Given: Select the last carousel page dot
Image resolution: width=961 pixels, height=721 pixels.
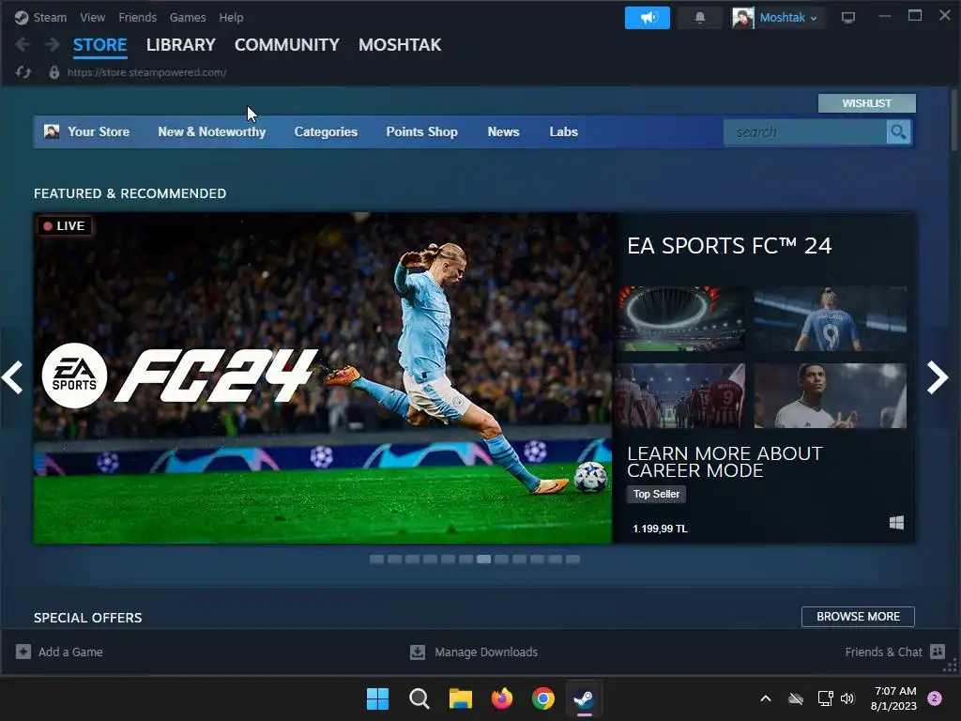Looking at the screenshot, I should pyautogui.click(x=573, y=560).
